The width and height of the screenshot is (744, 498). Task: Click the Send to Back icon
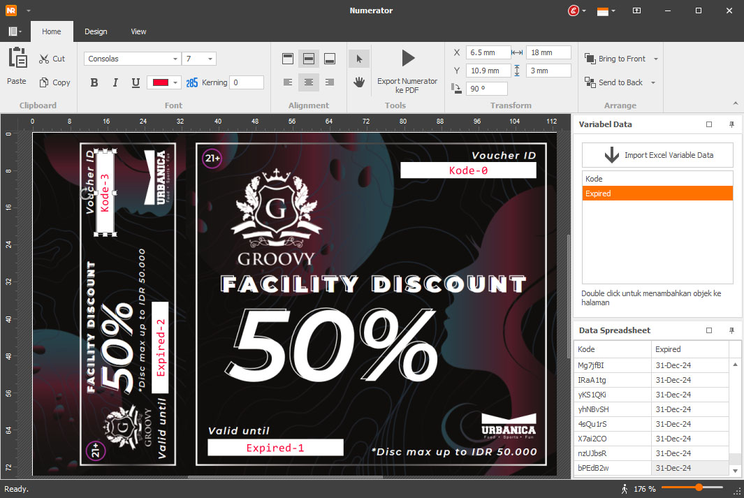click(590, 82)
